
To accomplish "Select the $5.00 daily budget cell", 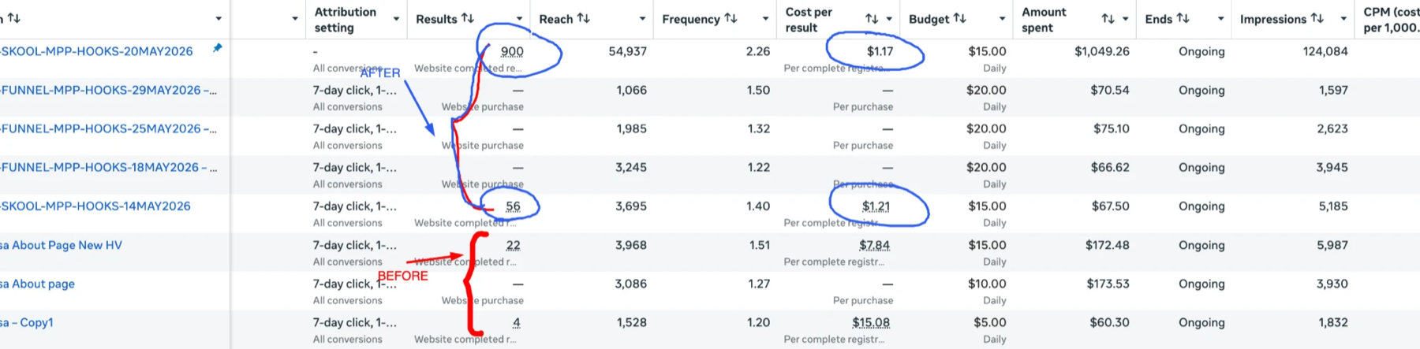I will [989, 322].
